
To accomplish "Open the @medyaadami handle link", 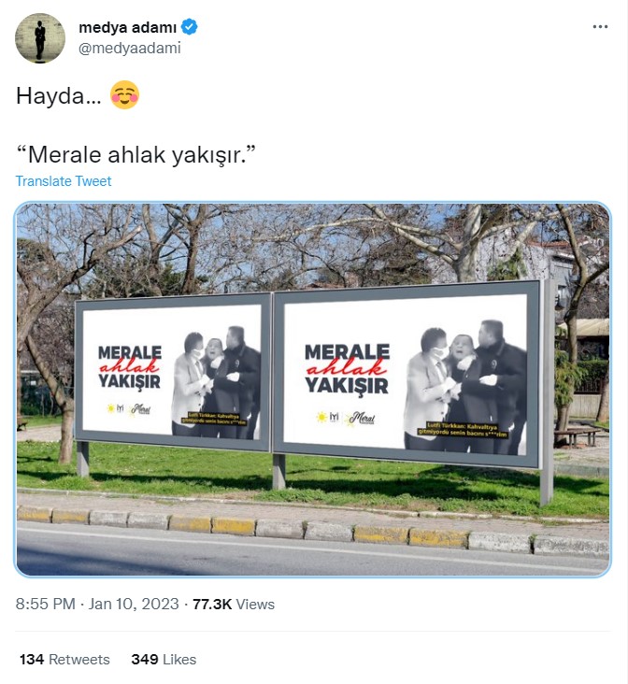I will pos(130,48).
